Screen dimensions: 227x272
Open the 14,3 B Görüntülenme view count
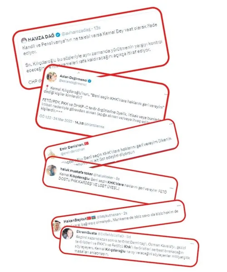point(89,125)
